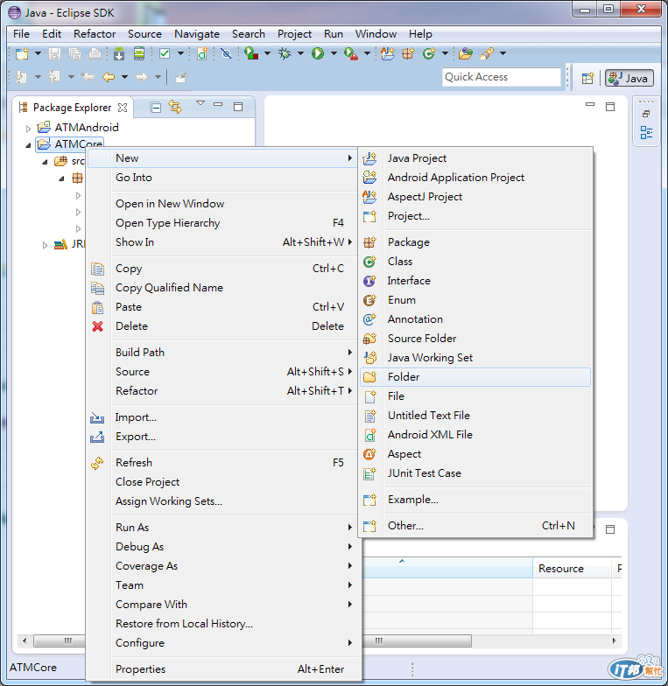Click the Outline view icon in right trim

(x=646, y=133)
